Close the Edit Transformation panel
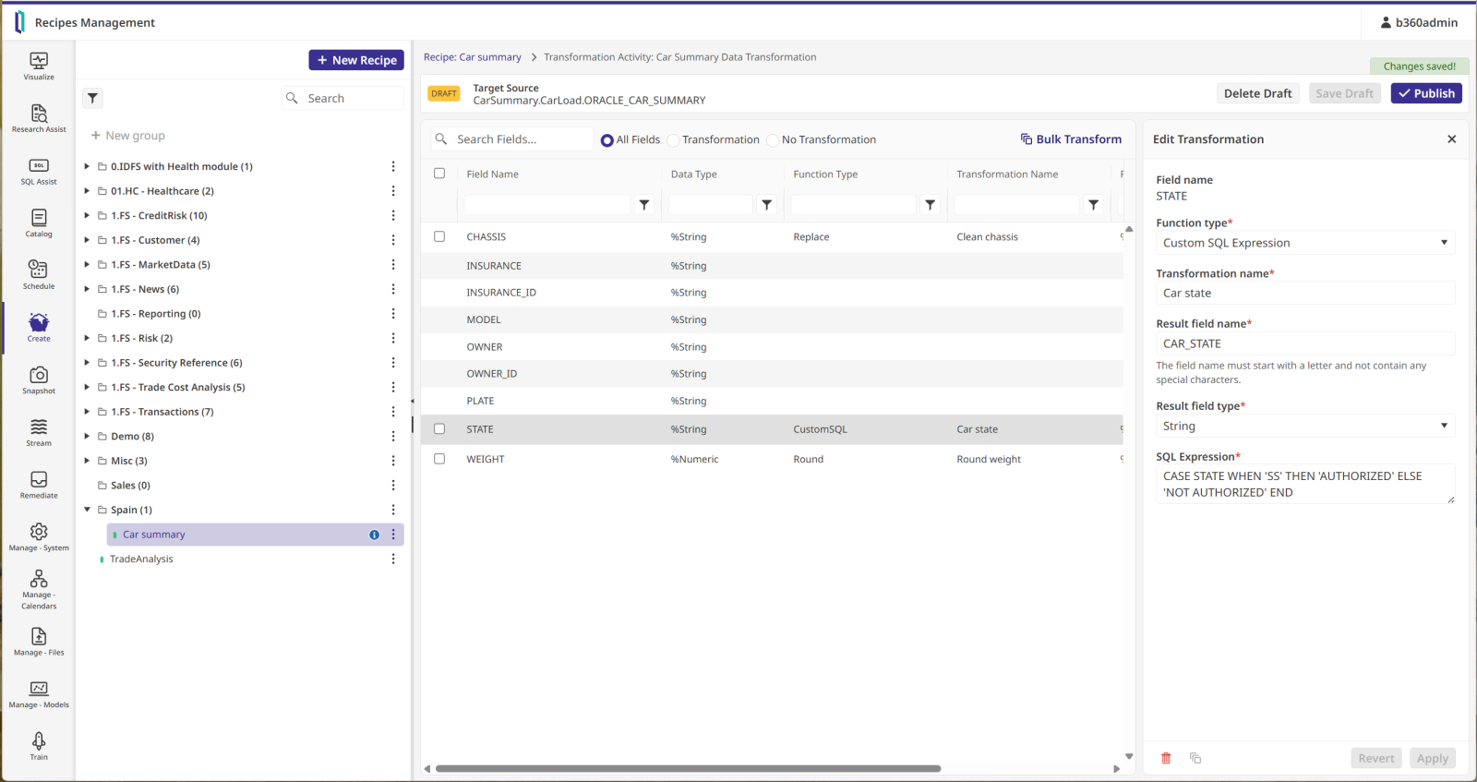 [1451, 139]
